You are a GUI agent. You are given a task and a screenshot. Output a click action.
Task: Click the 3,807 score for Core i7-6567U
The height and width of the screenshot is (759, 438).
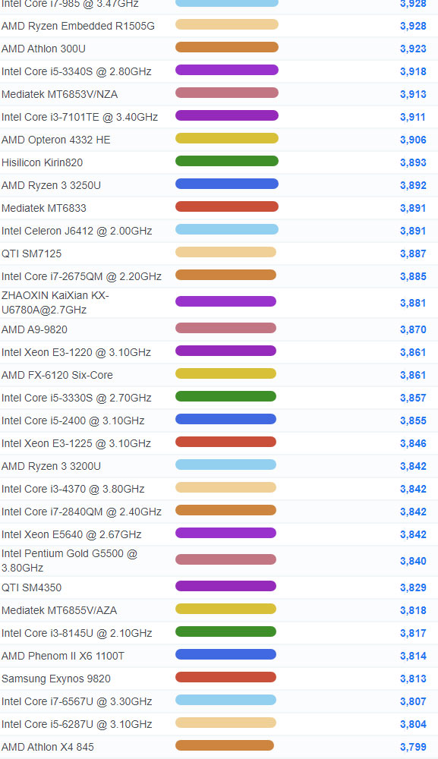(413, 701)
